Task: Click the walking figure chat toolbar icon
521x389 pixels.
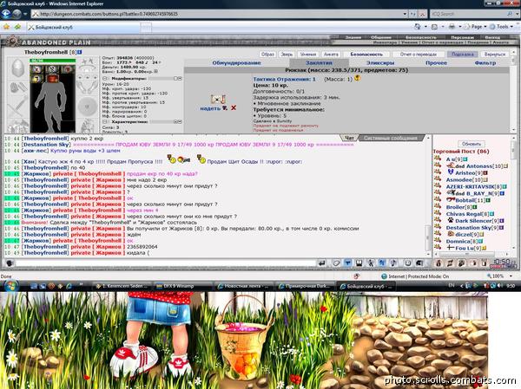Action: tap(371, 263)
